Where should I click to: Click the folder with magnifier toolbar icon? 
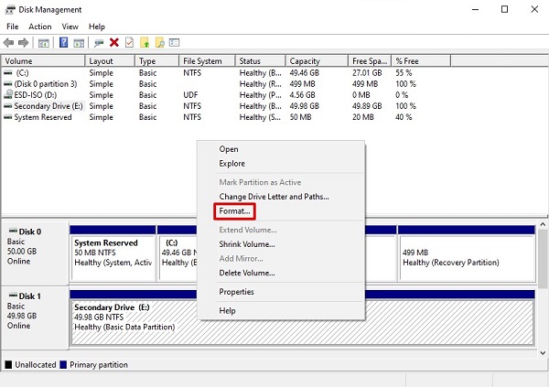point(159,42)
